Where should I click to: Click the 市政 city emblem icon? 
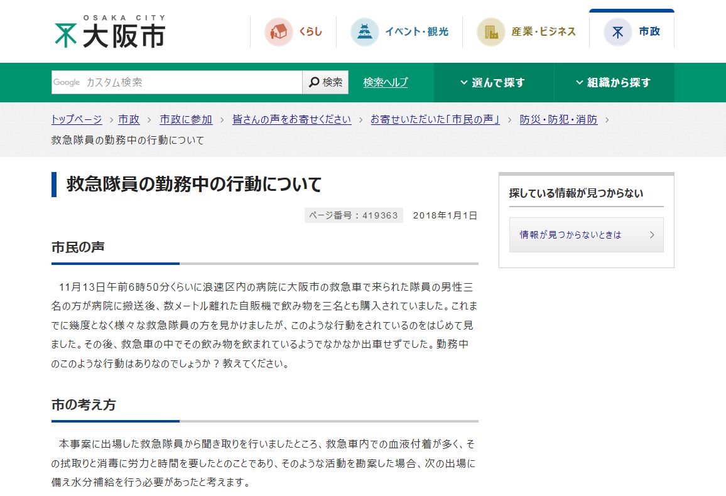[617, 32]
